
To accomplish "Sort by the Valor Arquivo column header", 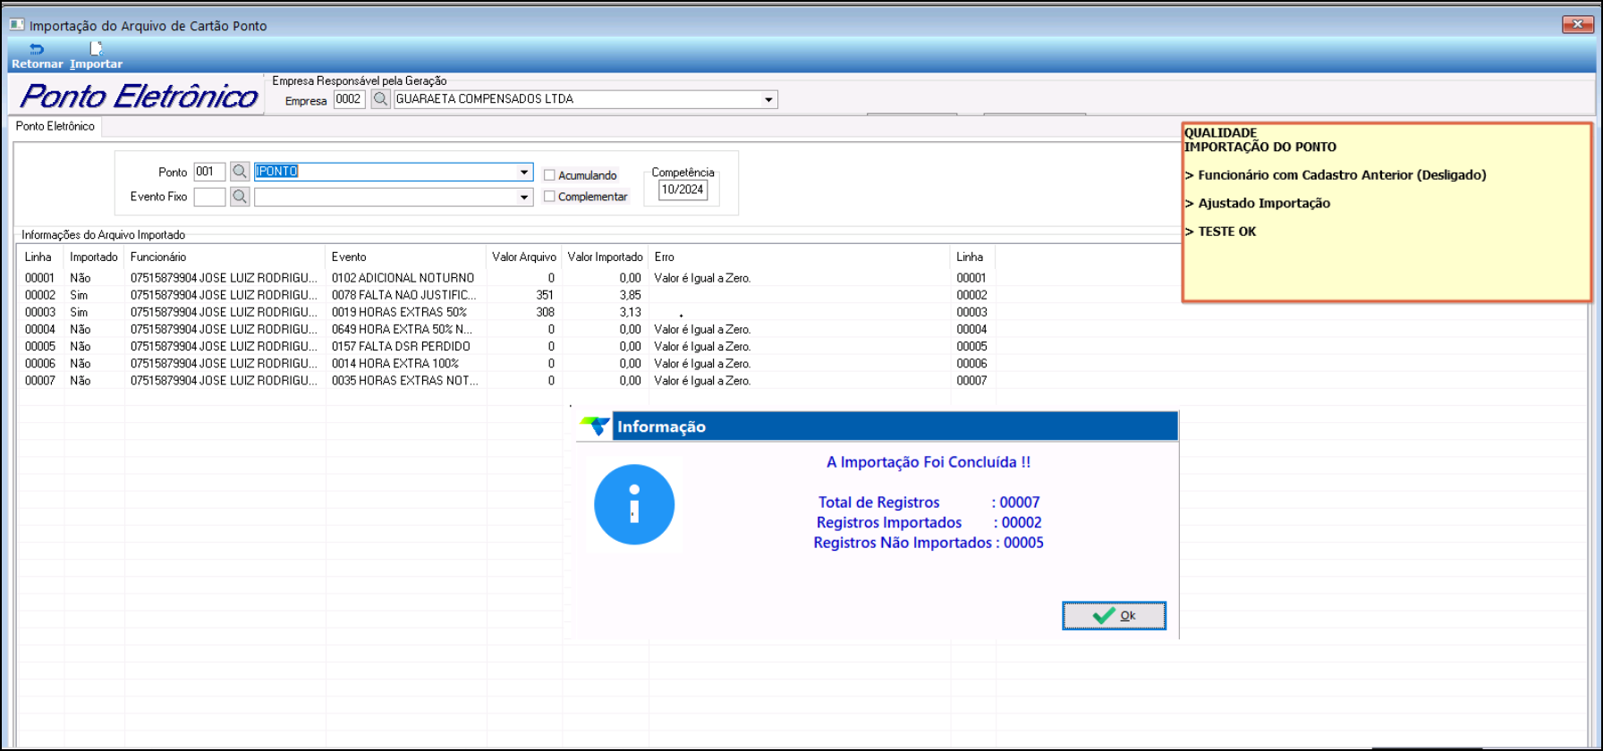I will [x=524, y=257].
